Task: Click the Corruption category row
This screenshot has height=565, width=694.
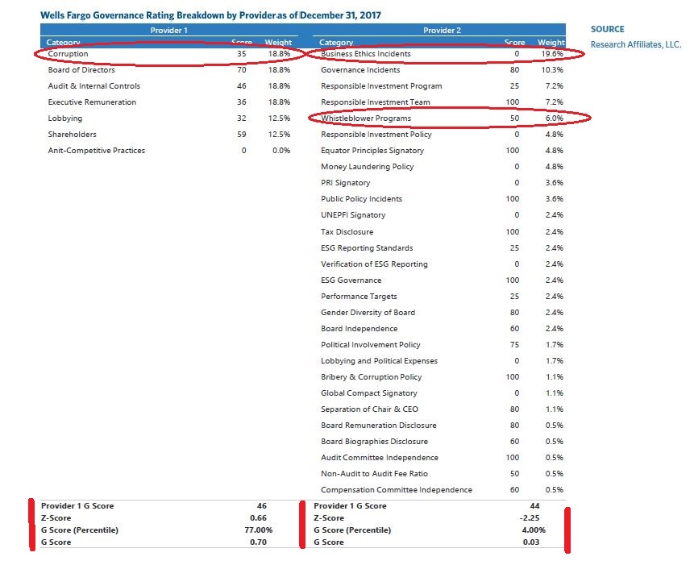Action: 170,54
